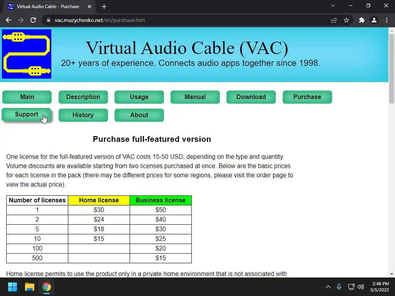Click the Business license table header
The image size is (395, 296).
(x=161, y=200)
